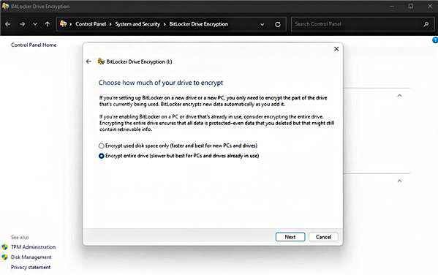The height and width of the screenshot is (275, 438).
Task: Navigate to Control Panel breadcrumb
Action: coord(91,24)
